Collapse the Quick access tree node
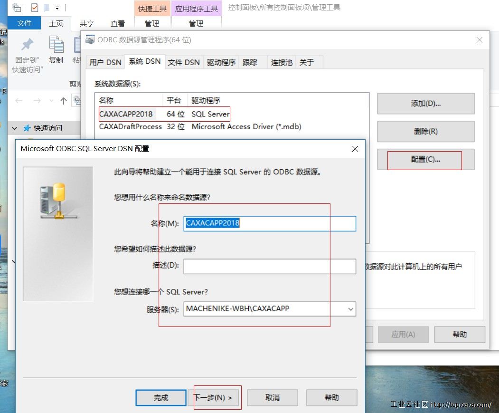499x413 pixels. coord(14,128)
